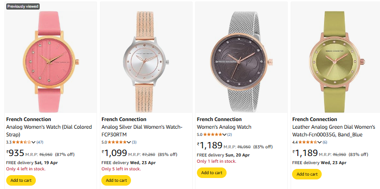Expand rating chevron for 4.4 star watch
The image size is (380, 189).
(319, 142)
